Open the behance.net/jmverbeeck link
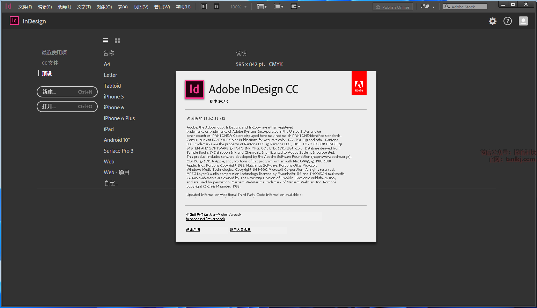 click(205, 219)
